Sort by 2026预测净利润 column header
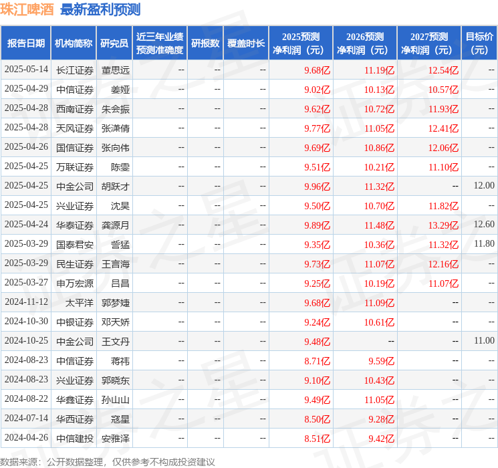 coord(365,43)
